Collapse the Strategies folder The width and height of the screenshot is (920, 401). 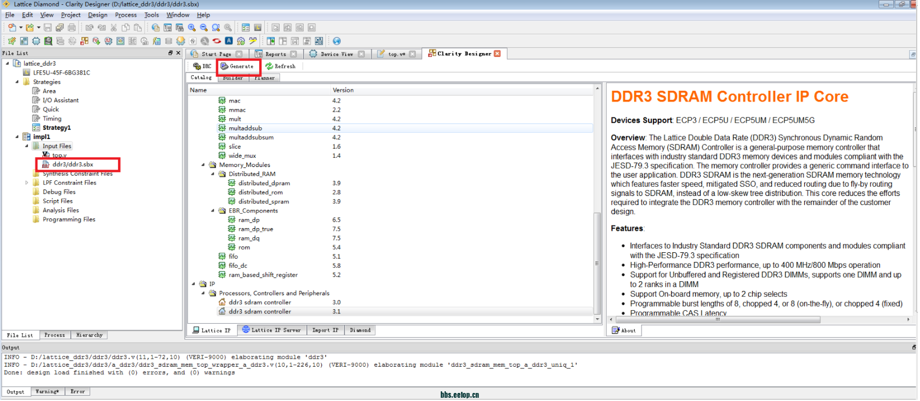pyautogui.click(x=17, y=82)
